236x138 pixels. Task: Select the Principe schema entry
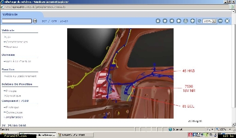point(11,91)
